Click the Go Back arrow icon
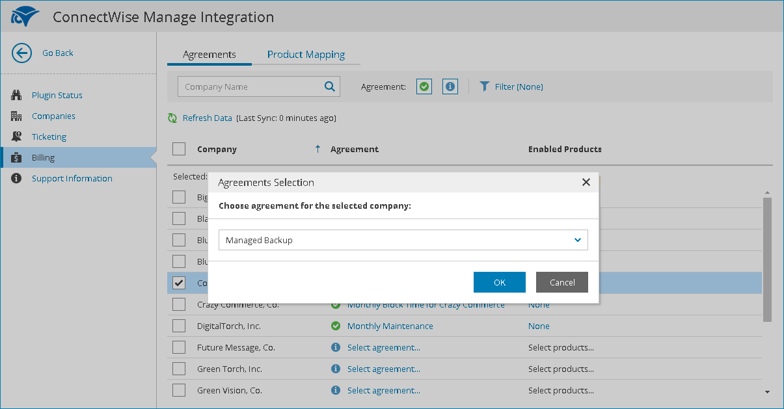Screen dimensions: 784x409 click(x=21, y=53)
